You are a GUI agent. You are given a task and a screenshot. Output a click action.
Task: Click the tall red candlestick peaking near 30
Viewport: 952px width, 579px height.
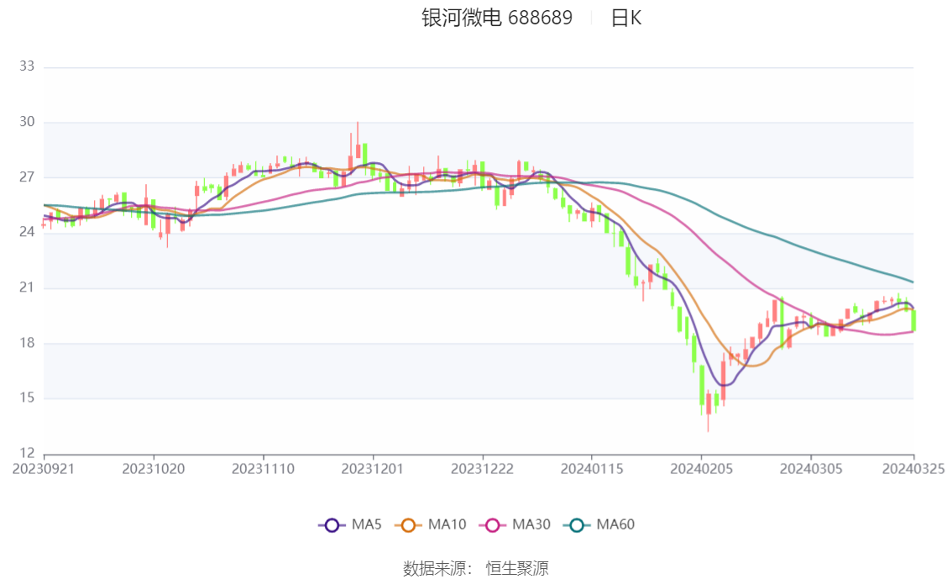pyautogui.click(x=358, y=148)
